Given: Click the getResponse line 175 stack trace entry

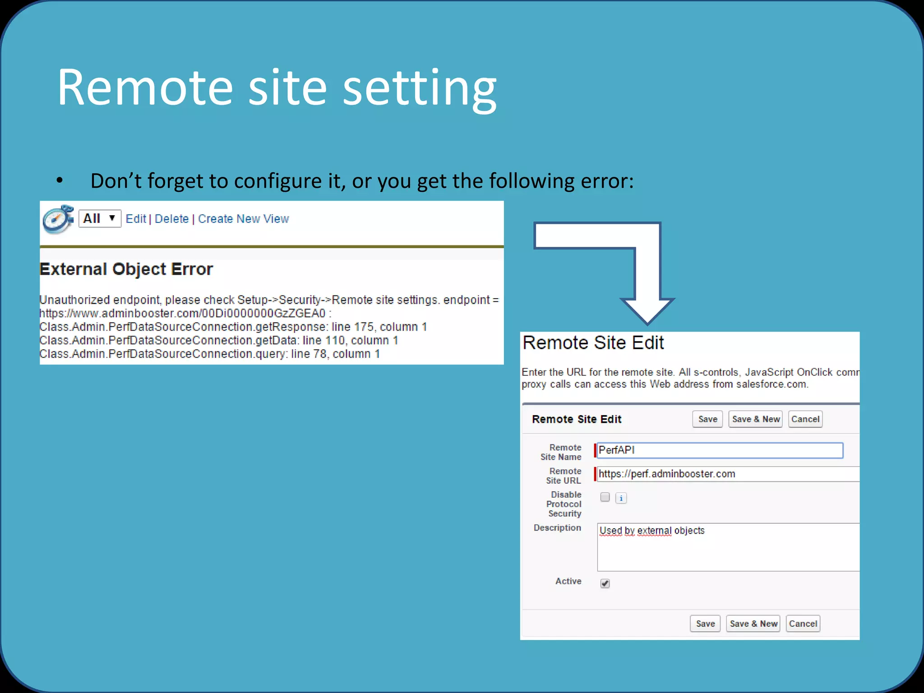Looking at the screenshot, I should (233, 327).
